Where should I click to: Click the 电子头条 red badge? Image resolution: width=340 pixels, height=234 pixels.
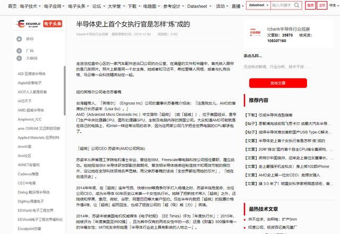point(53,23)
